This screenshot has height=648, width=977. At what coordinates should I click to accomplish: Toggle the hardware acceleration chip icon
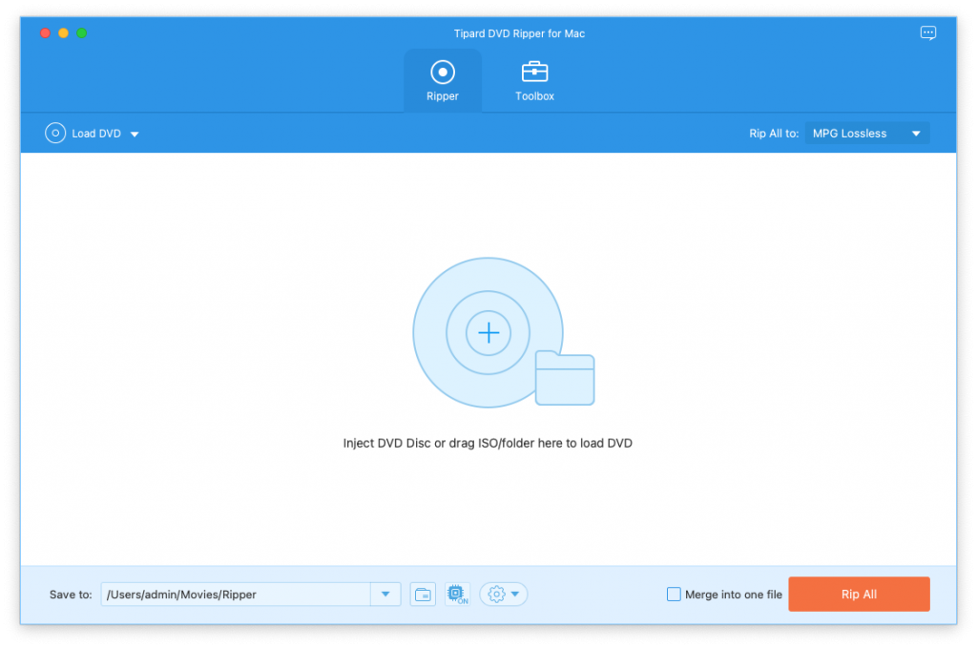457,595
